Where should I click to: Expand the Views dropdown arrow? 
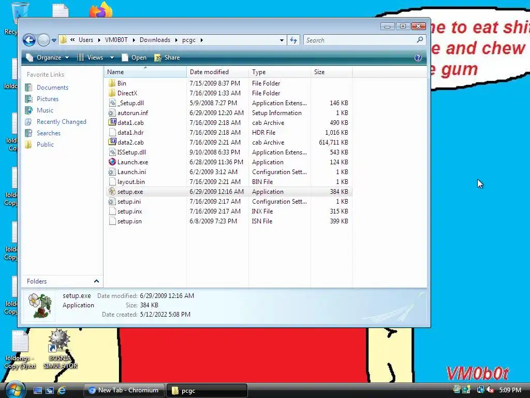tap(112, 58)
